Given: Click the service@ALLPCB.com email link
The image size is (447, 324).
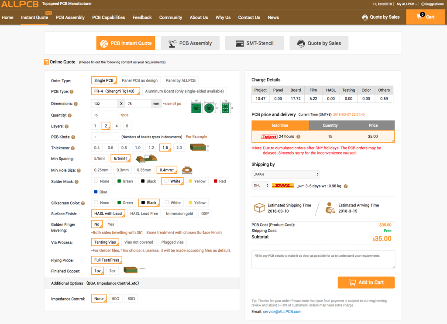Looking at the screenshot, I should [x=282, y=312].
